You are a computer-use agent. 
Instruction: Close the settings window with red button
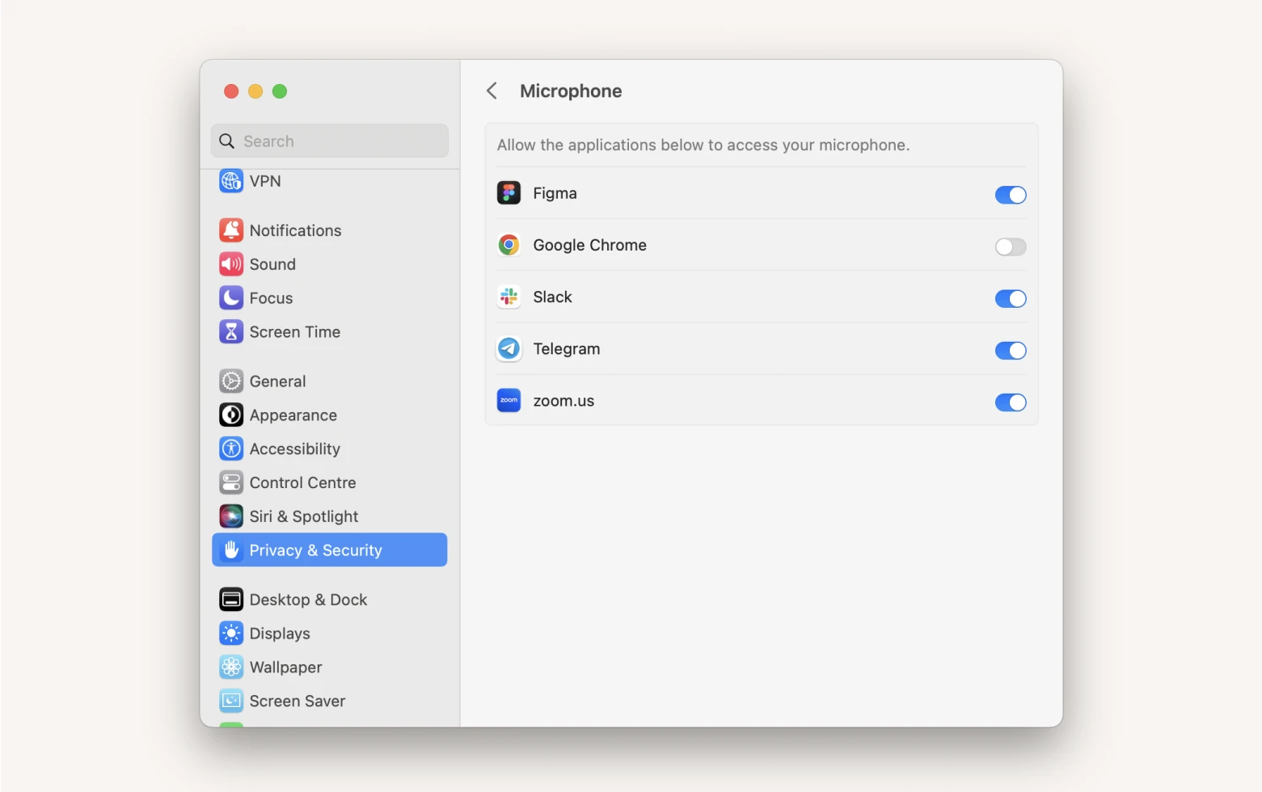(x=231, y=91)
